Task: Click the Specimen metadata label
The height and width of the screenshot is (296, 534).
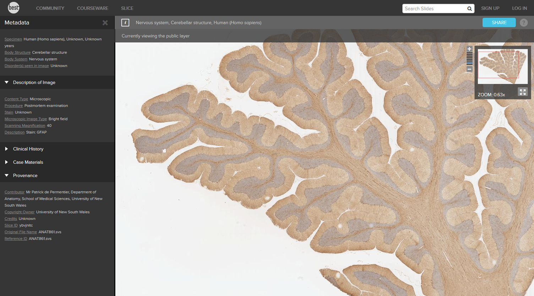Action: click(13, 39)
